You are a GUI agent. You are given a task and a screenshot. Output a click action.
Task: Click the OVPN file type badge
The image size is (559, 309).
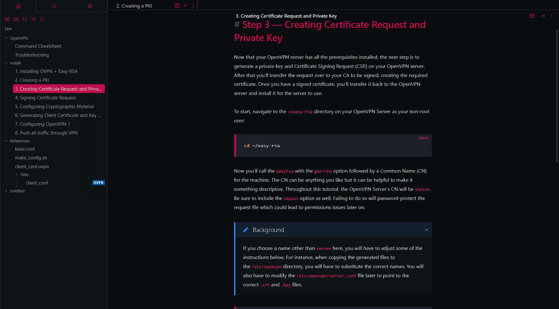click(x=99, y=183)
